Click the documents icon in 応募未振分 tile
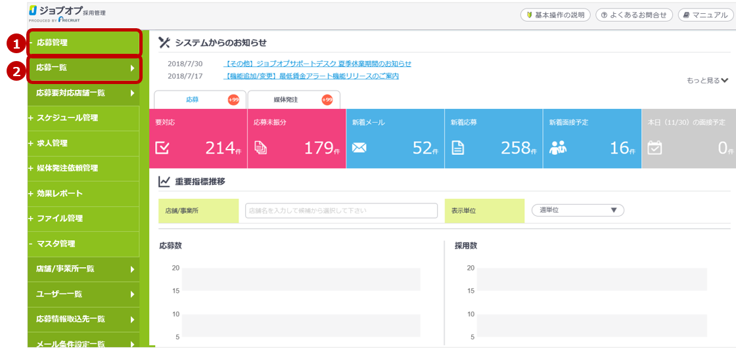 tap(260, 148)
